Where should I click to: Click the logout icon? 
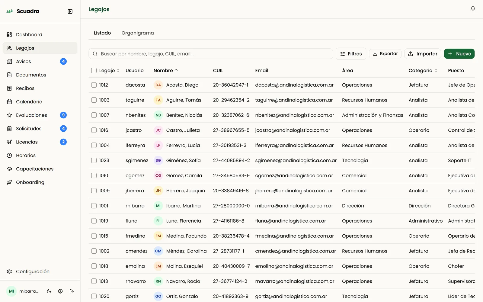72,291
